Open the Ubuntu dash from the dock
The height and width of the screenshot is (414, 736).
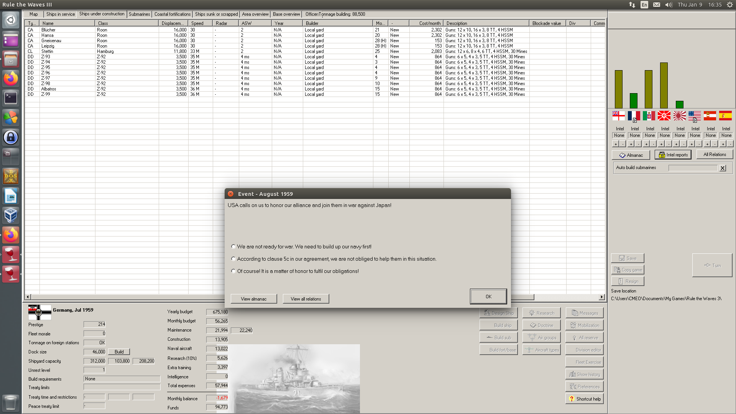[11, 20]
